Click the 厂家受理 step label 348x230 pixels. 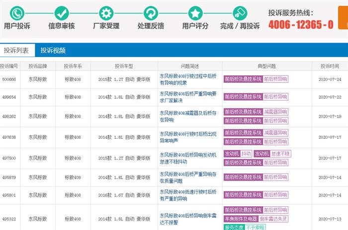106,26
